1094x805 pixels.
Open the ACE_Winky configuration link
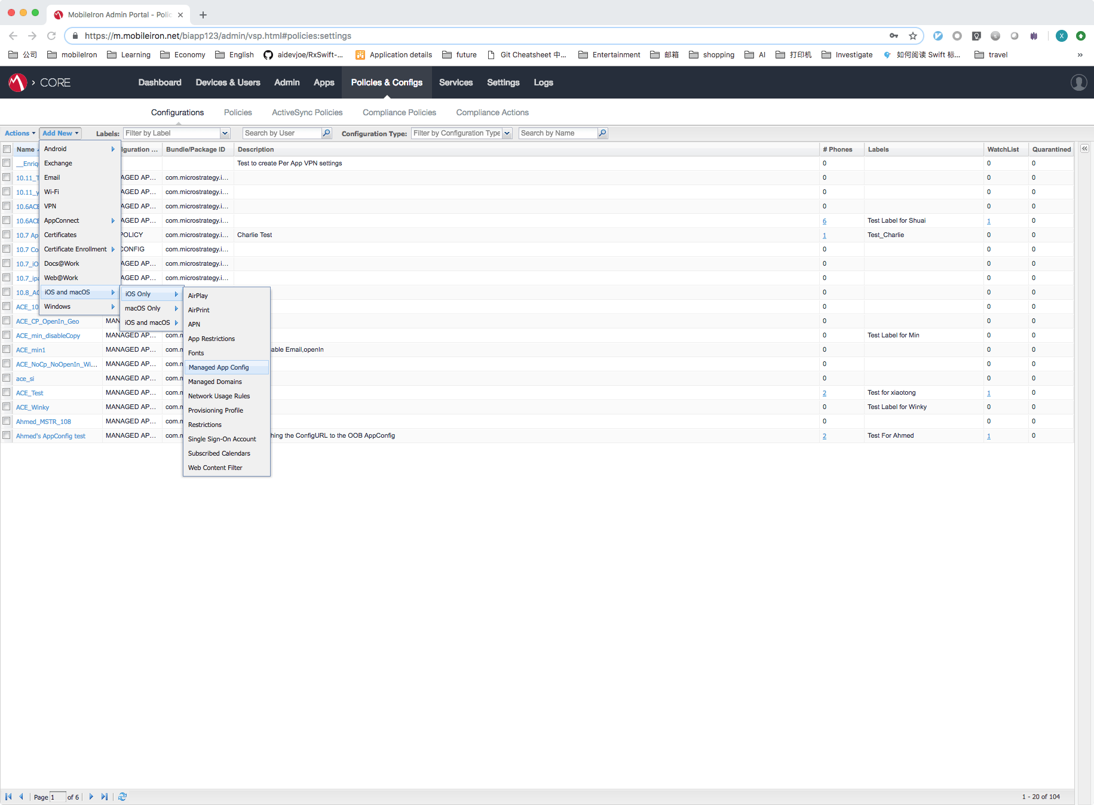32,407
